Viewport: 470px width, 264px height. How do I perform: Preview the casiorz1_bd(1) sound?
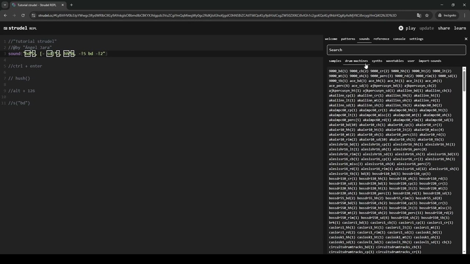(355, 223)
